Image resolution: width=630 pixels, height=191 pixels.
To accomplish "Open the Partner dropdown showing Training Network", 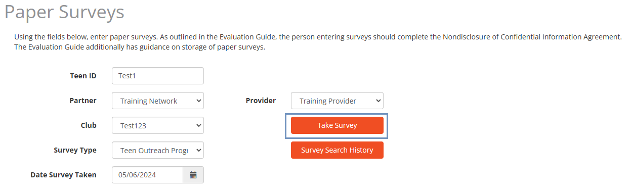I will click(x=158, y=101).
